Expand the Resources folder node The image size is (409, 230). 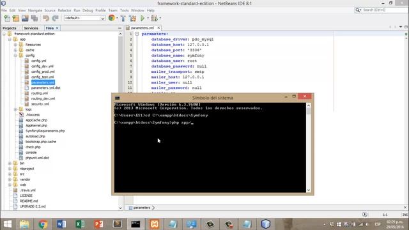(x=15, y=45)
